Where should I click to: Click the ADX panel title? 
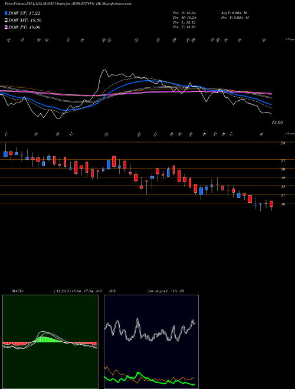[x=112, y=291]
